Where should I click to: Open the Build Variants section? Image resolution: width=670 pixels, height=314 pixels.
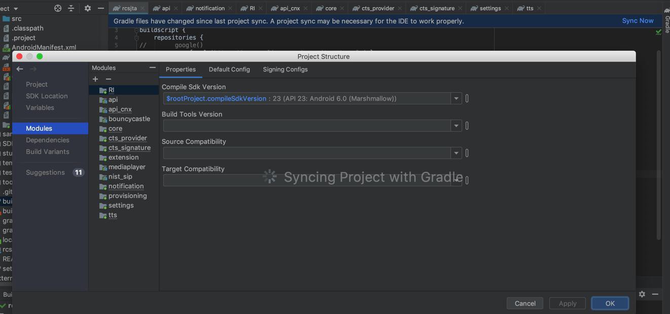click(x=48, y=151)
